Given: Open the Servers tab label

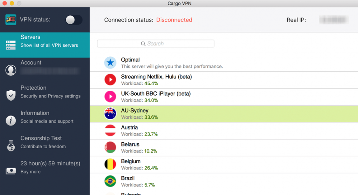Looking at the screenshot, I should pyautogui.click(x=30, y=37).
